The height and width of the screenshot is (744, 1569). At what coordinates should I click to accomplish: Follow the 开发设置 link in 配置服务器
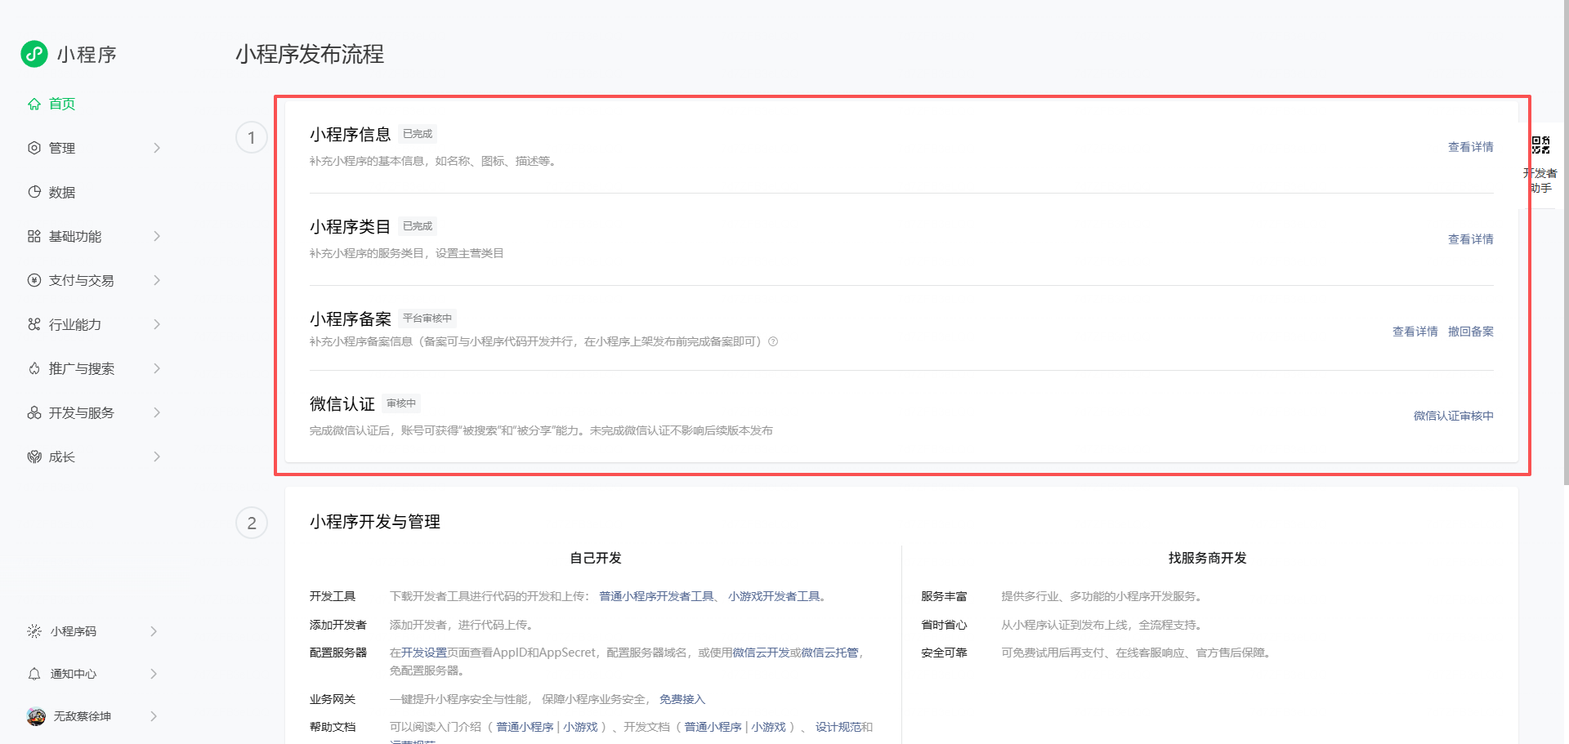[424, 653]
